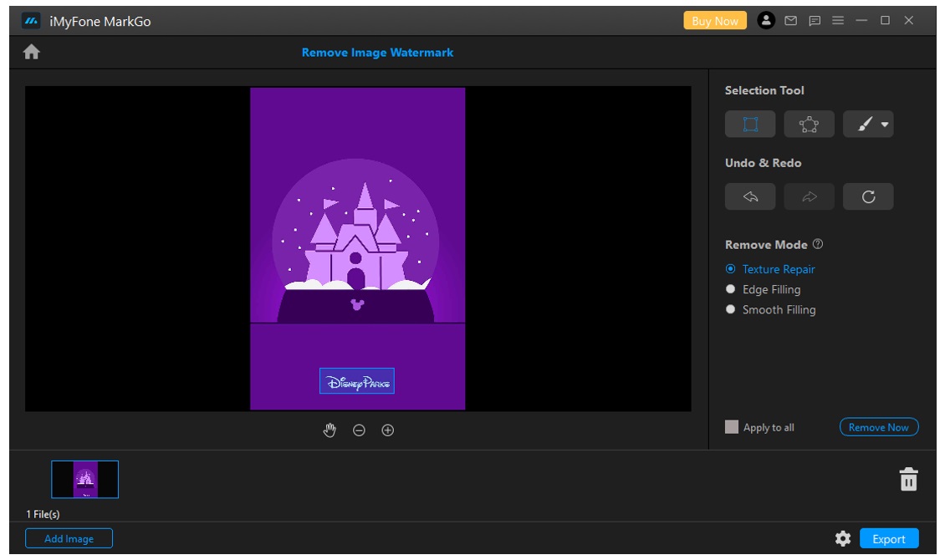Activate the hand pan tool
The height and width of the screenshot is (560, 945).
point(329,430)
